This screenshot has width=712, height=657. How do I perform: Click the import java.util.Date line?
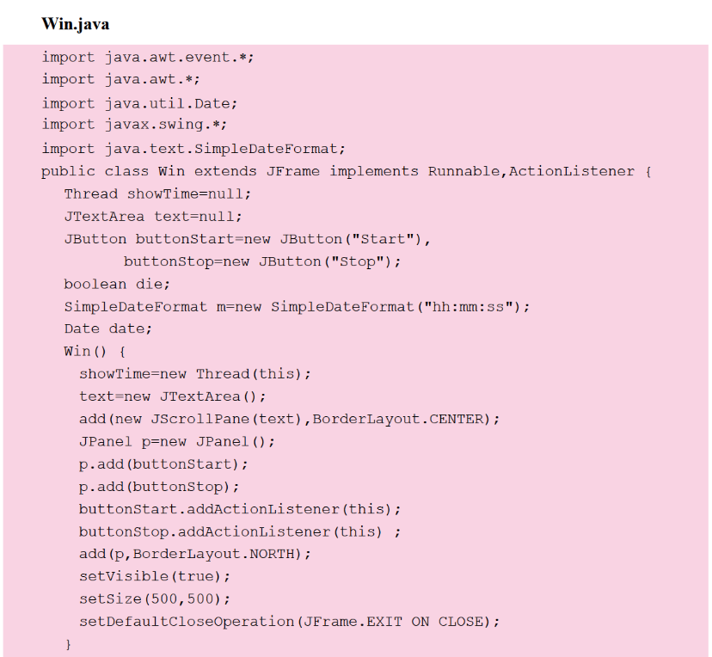coord(139,102)
